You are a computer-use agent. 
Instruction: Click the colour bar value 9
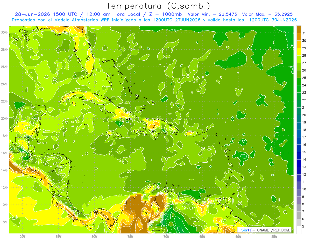click(303, 197)
